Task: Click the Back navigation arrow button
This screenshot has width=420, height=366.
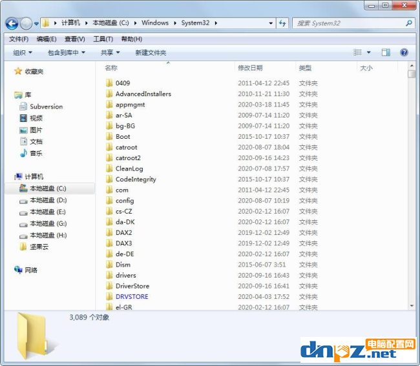Action: (12, 23)
